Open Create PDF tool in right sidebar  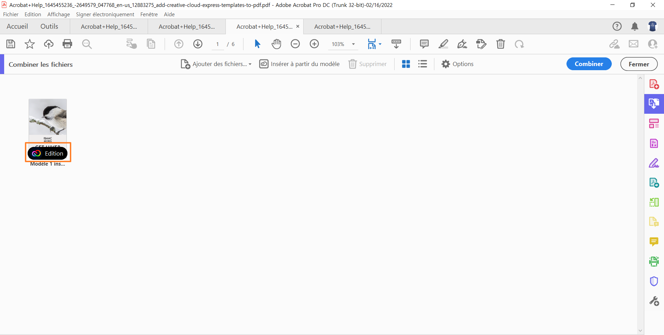pyautogui.click(x=654, y=84)
